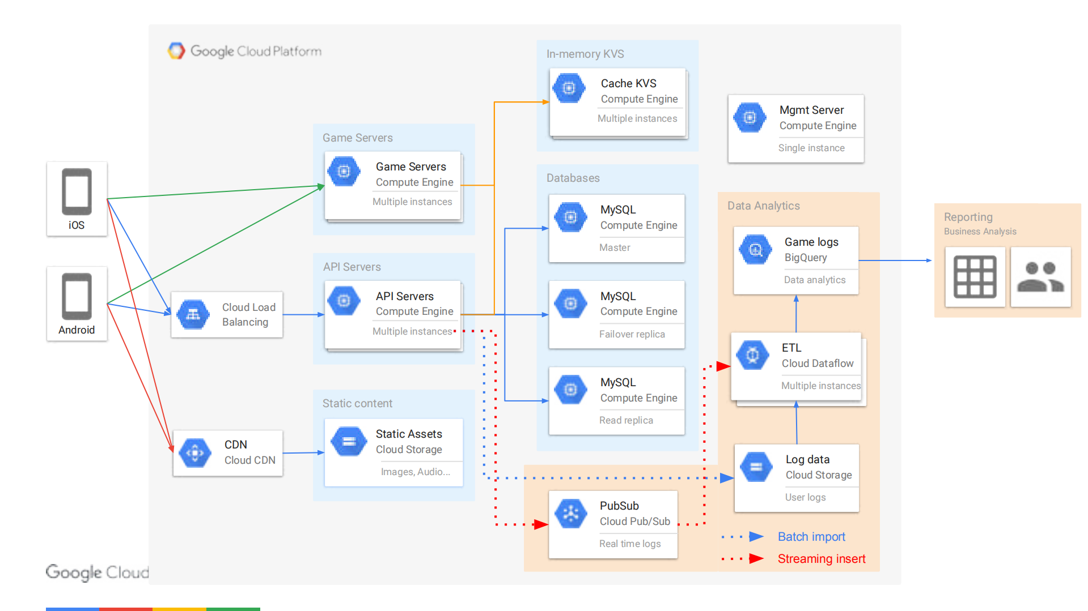Click the ETL Cloud Dataflow icon
This screenshot has width=1088, height=611.
(752, 355)
